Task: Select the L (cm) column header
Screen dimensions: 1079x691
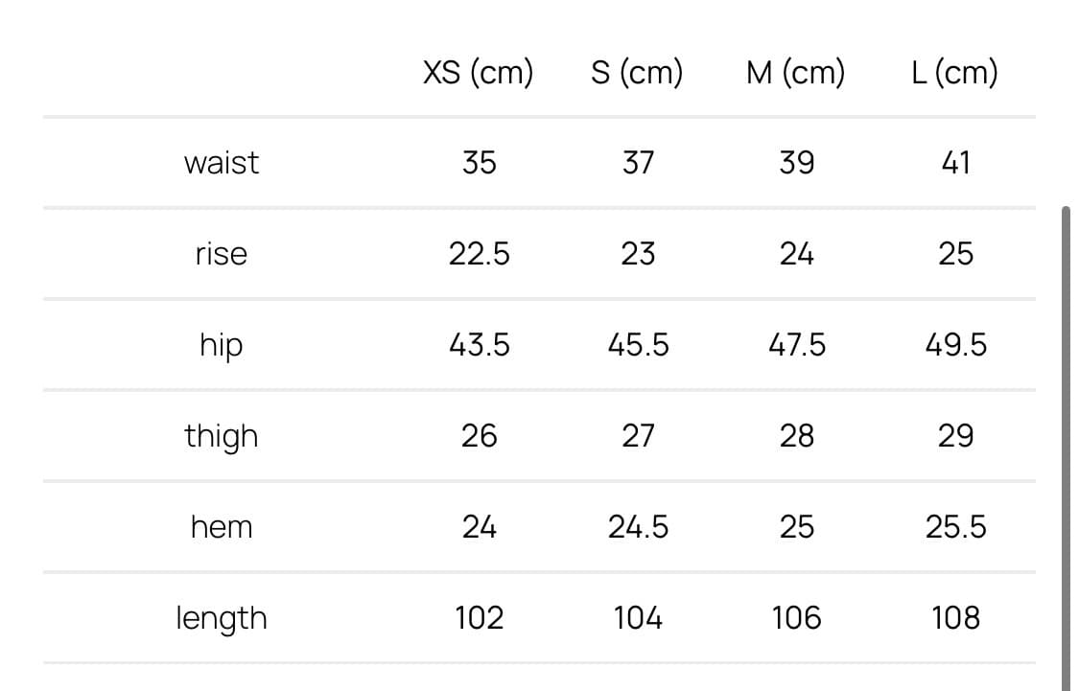Action: [x=954, y=72]
